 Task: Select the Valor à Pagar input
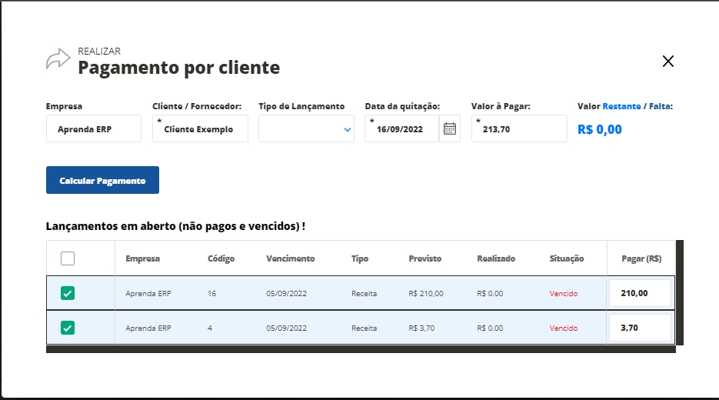[521, 129]
